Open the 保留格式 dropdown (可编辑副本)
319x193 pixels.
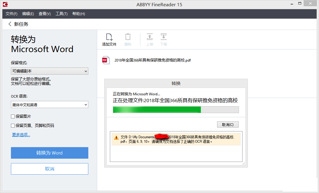[x=49, y=71]
